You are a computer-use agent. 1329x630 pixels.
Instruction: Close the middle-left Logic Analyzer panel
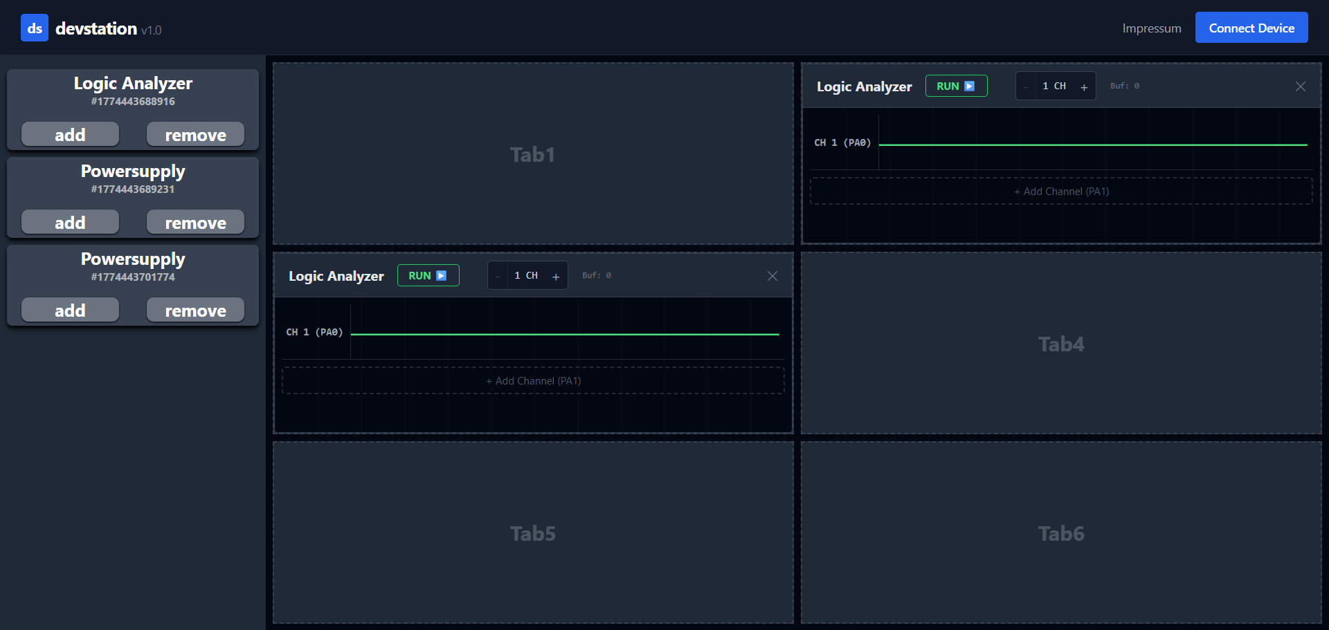pyautogui.click(x=772, y=276)
